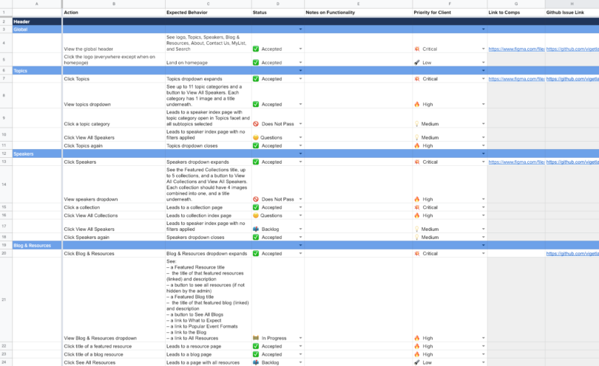Viewport: 599px width, 366px height.
Task: Open Priority dropdown for 'Click Topics' row
Action: pos(483,79)
